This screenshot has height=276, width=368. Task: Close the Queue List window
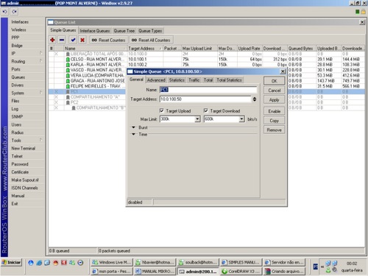362,22
